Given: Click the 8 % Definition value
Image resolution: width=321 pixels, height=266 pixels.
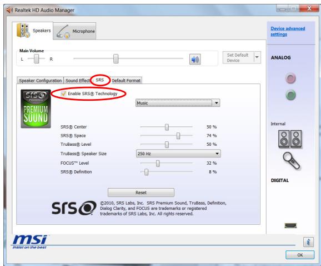Looking at the screenshot, I should [213, 171].
